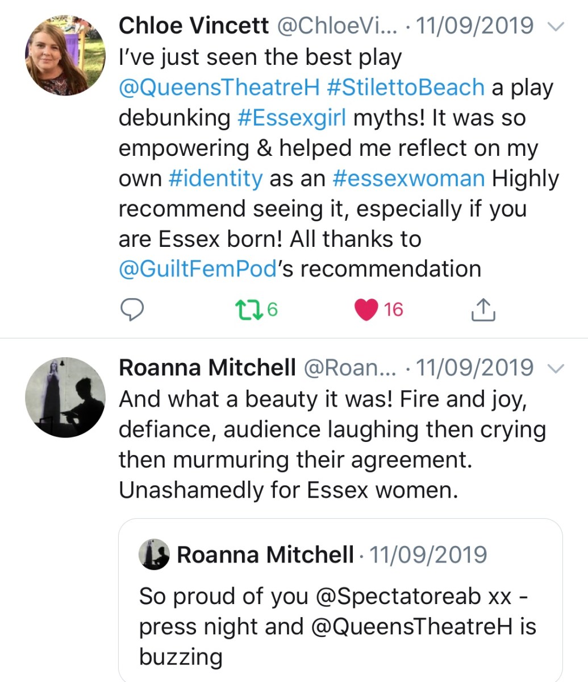Reply to Chloe Vincett's tweet
588x682 pixels.
[132, 309]
